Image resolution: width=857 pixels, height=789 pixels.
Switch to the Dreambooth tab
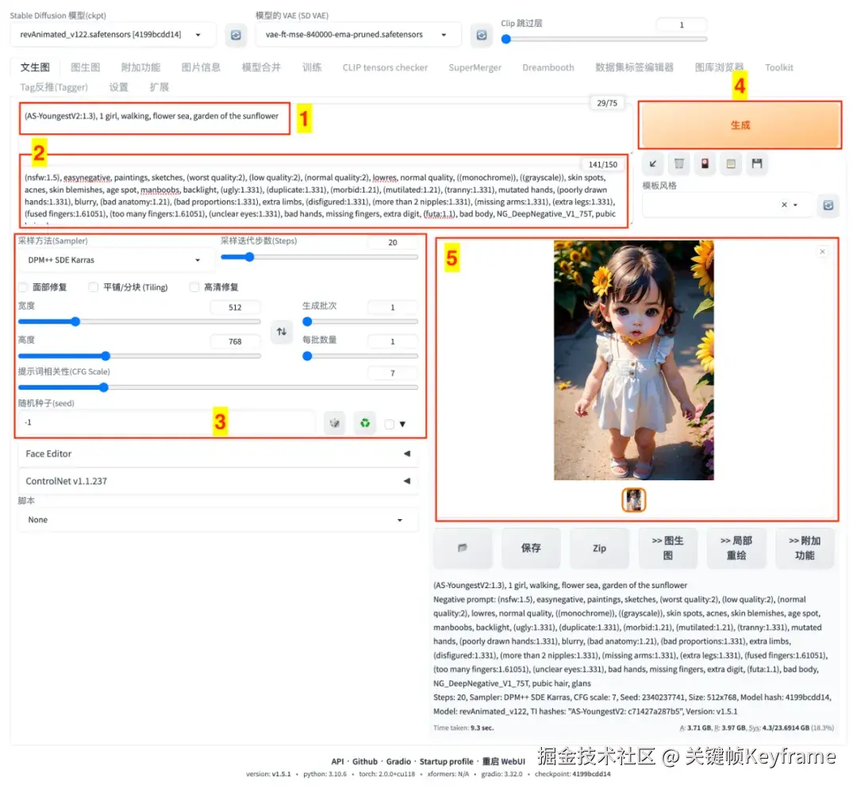pos(548,67)
